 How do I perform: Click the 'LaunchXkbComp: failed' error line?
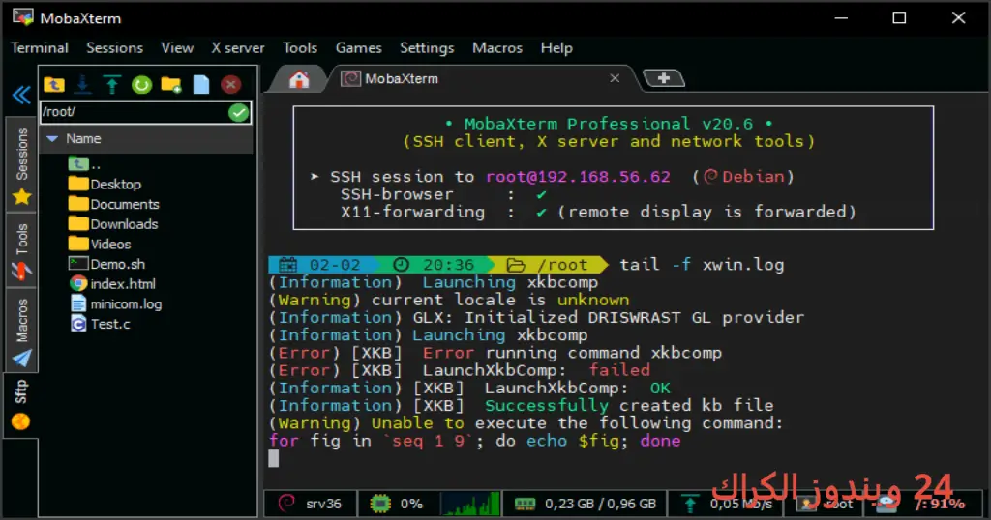[460, 370]
